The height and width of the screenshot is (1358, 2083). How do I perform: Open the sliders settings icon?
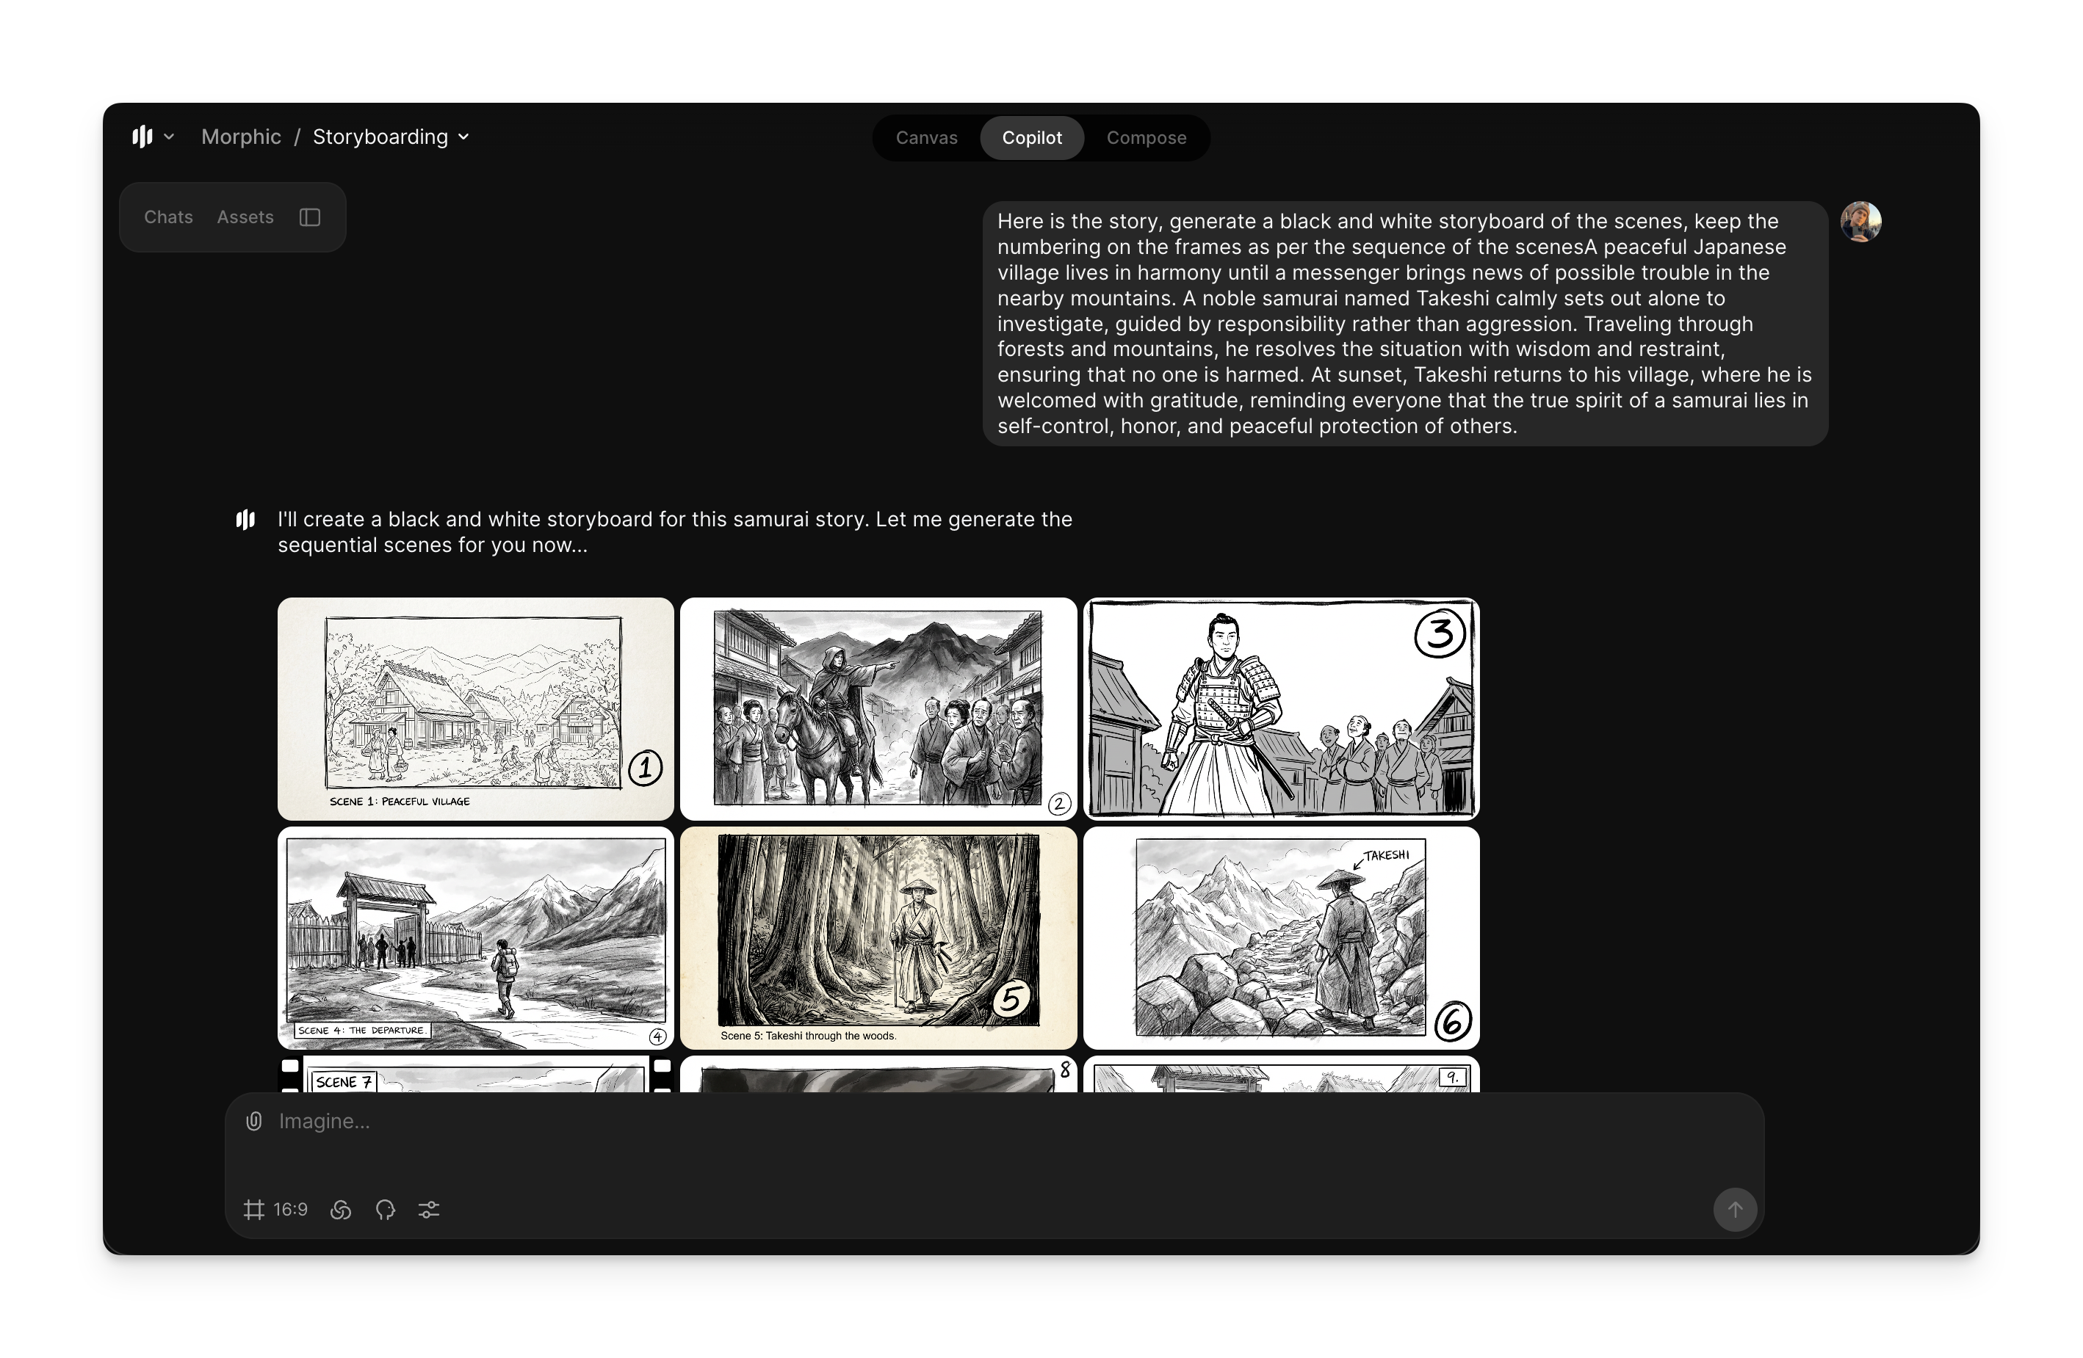click(429, 1209)
